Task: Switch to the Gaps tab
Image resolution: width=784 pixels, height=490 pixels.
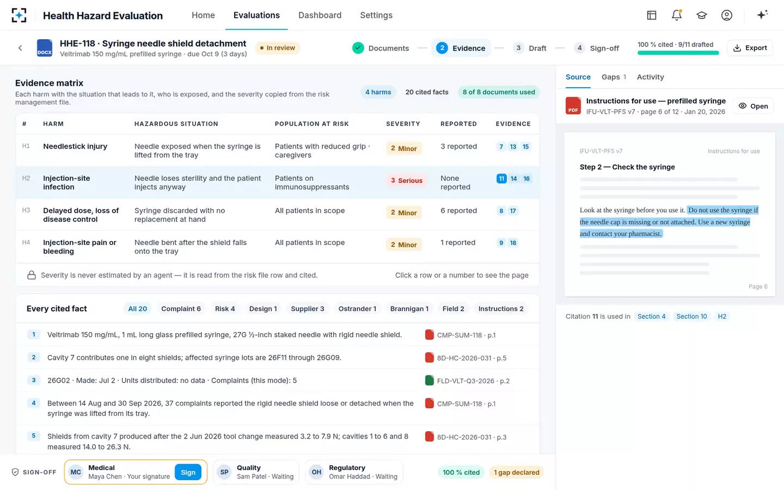Action: (x=614, y=77)
